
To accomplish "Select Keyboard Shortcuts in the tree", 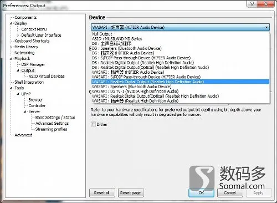I will [x=32, y=41].
